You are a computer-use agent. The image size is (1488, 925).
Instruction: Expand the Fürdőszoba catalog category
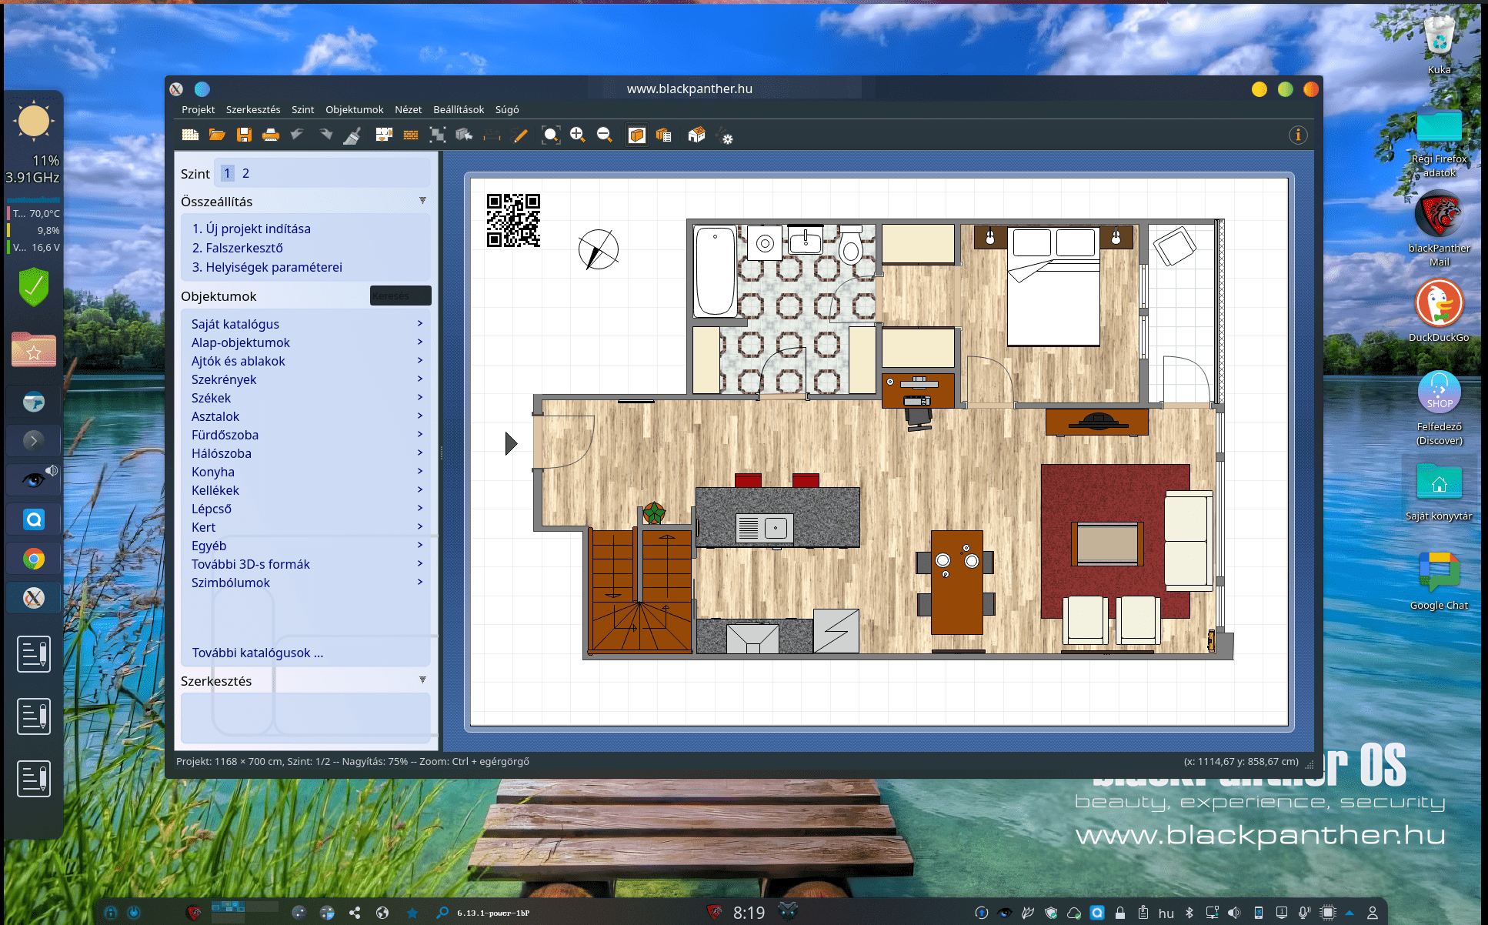coord(225,435)
